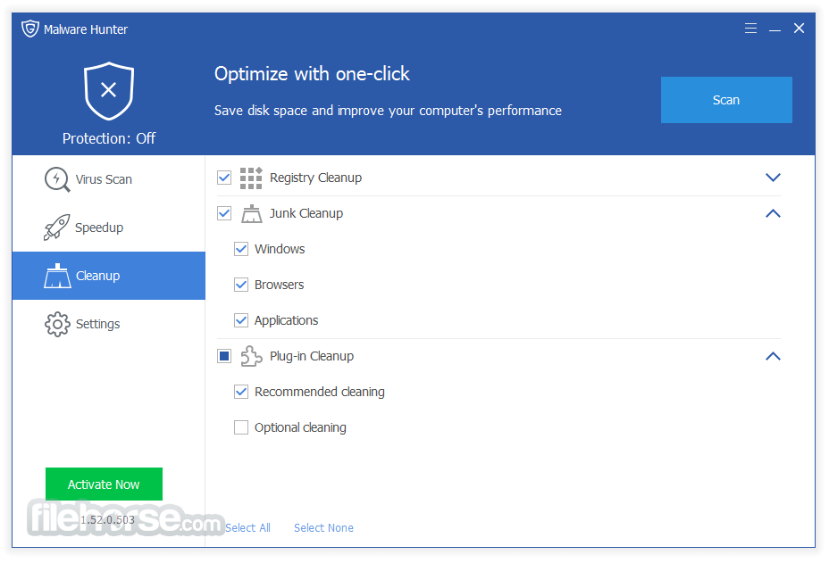This screenshot has width=829, height=563.
Task: Click the Select All link
Action: coord(247,527)
